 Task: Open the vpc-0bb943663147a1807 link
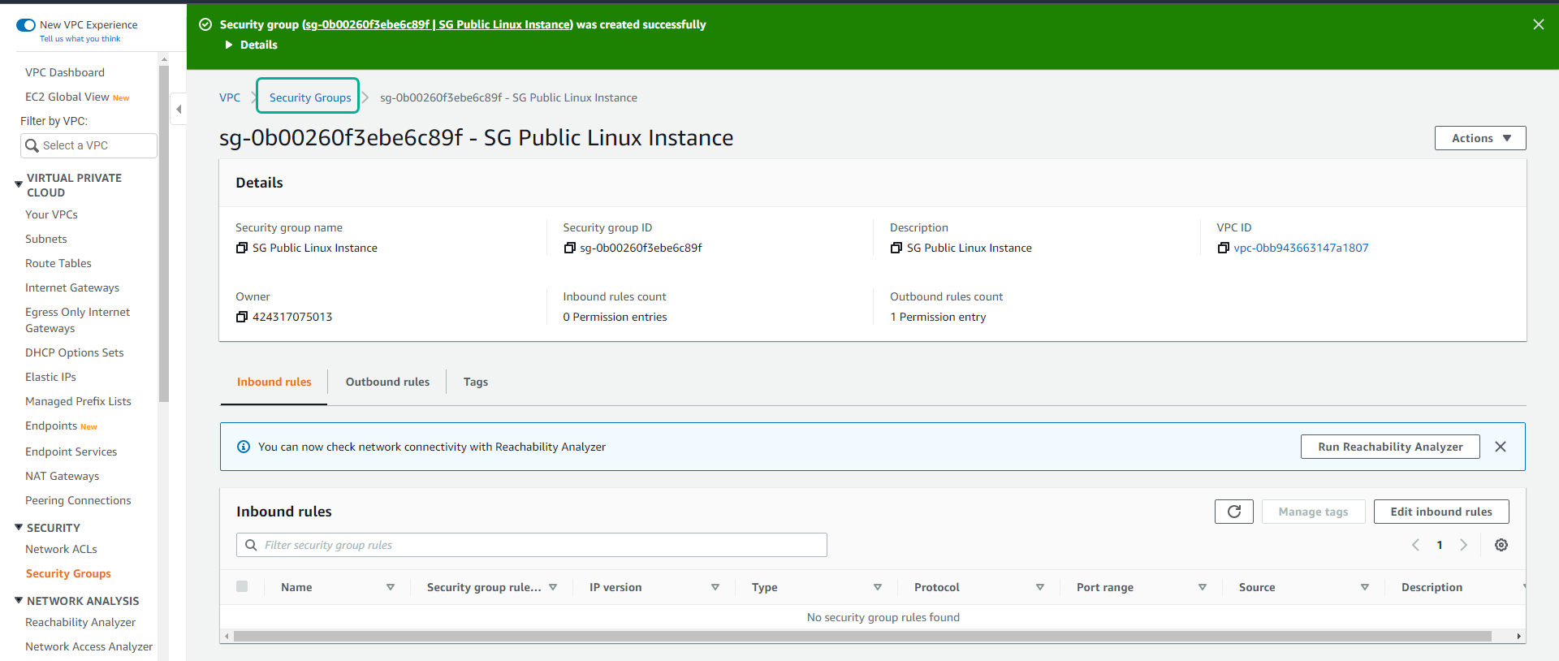pyautogui.click(x=1301, y=248)
